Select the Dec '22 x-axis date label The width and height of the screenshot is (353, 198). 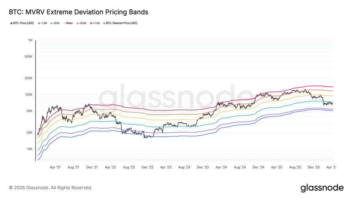pyautogui.click(x=147, y=167)
